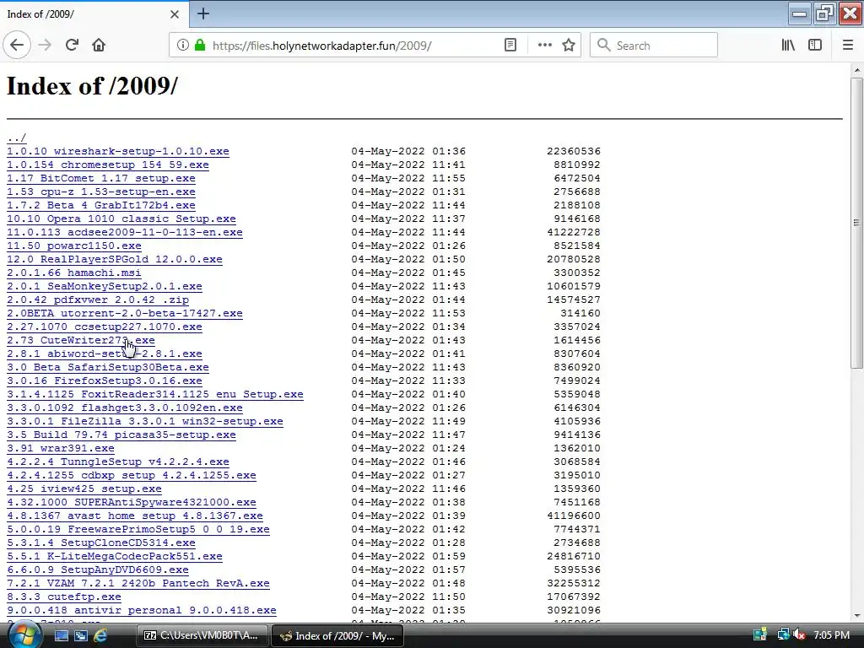Click the cpu-z 1.53-setup-en.exe link

coord(101,192)
